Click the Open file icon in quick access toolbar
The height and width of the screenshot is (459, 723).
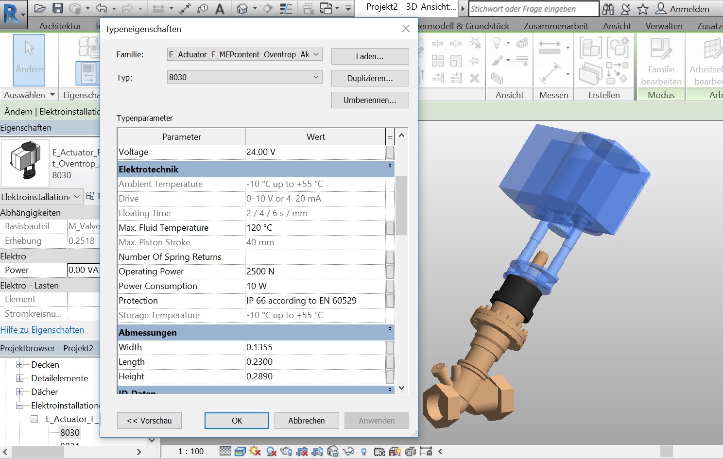click(40, 8)
